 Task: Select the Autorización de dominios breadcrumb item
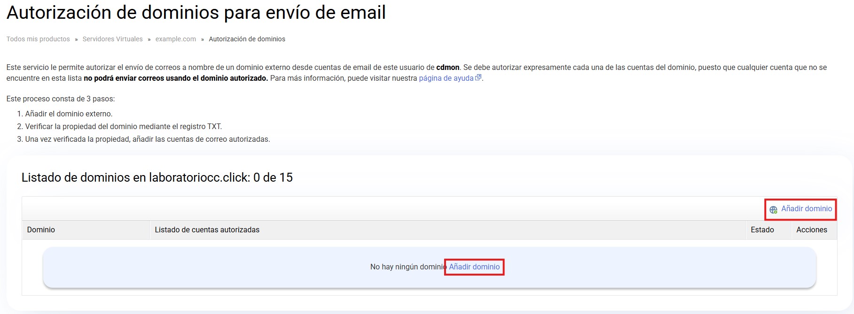click(247, 39)
